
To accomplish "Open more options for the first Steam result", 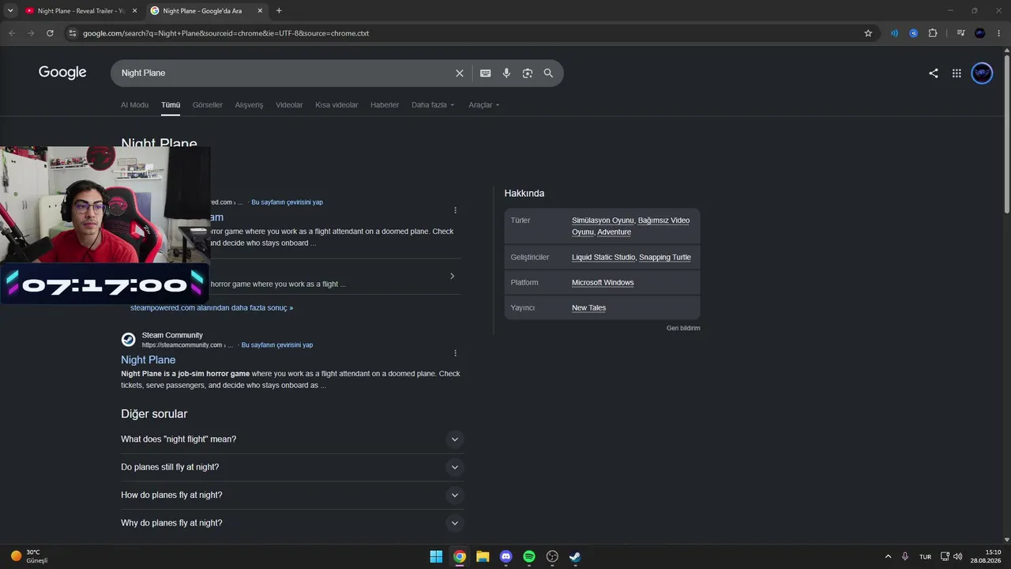I will 455,210.
